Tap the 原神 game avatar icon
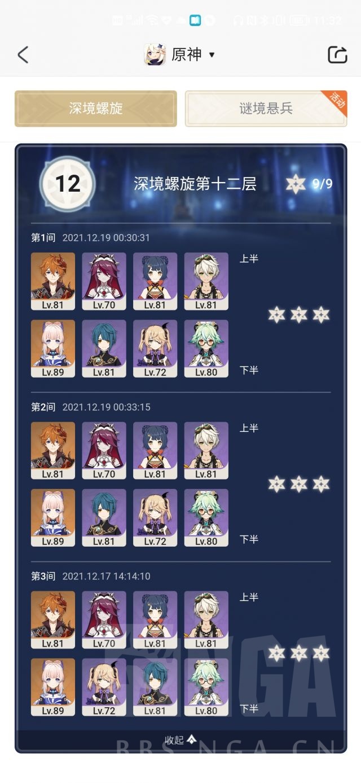The height and width of the screenshot is (783, 361). click(155, 55)
